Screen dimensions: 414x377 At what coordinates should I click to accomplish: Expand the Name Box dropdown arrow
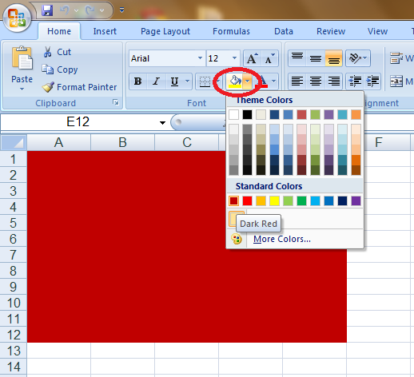point(162,122)
